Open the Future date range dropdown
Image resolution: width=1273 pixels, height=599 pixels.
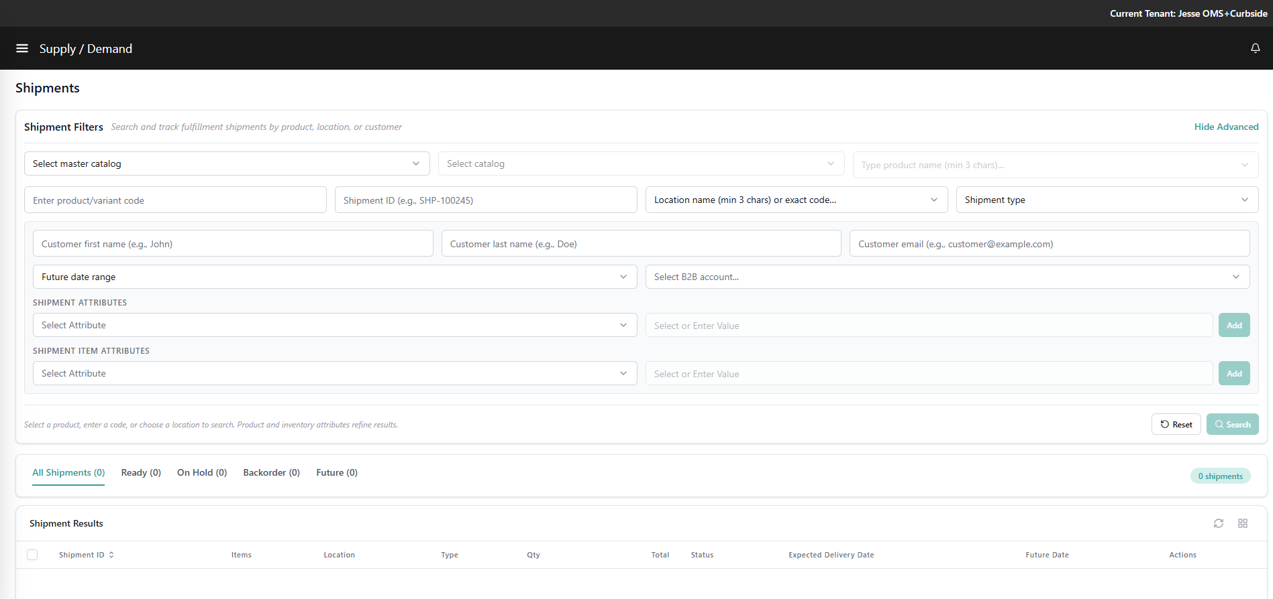(x=335, y=277)
